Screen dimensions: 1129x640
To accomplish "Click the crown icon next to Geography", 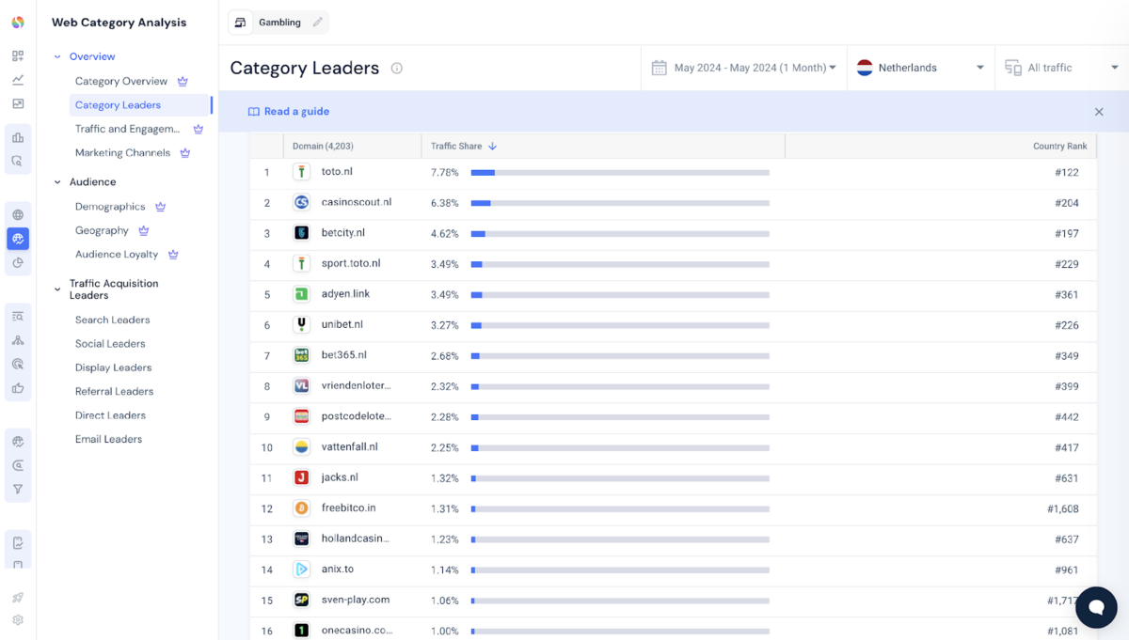I will point(143,230).
